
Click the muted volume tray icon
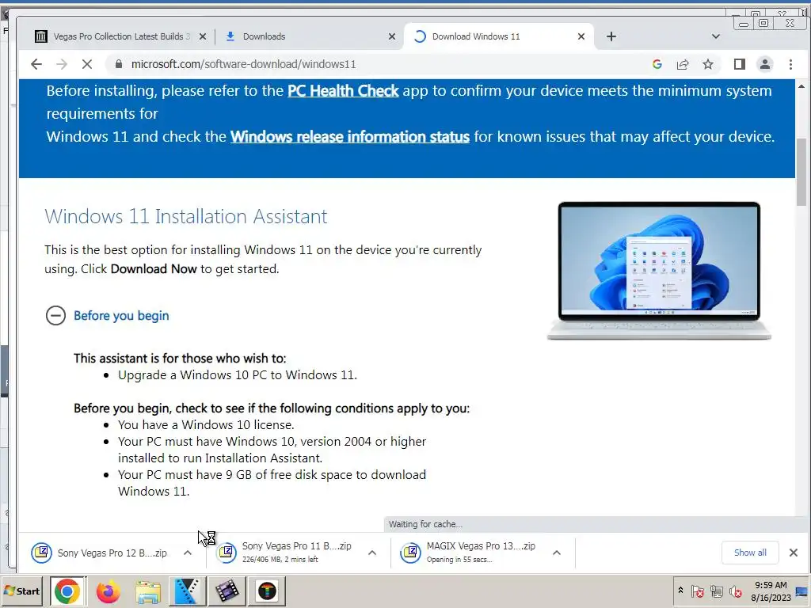736,591
